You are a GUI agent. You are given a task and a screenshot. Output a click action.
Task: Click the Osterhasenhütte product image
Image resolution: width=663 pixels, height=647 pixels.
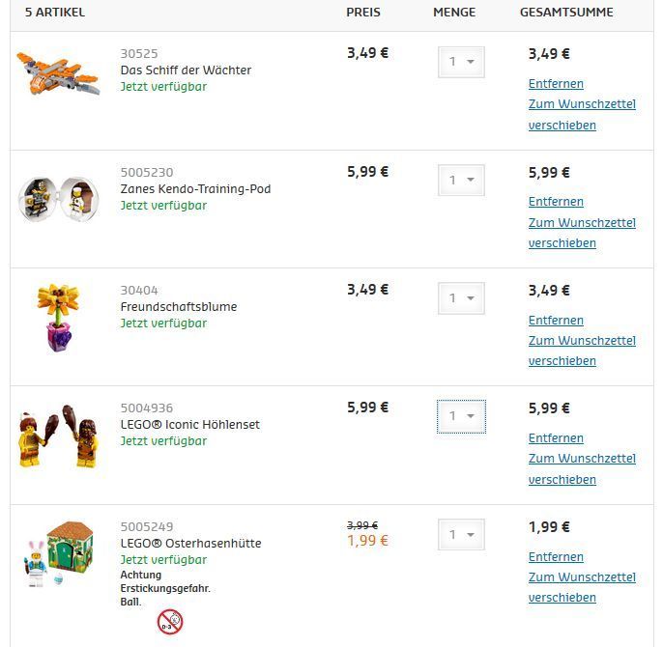[58, 553]
